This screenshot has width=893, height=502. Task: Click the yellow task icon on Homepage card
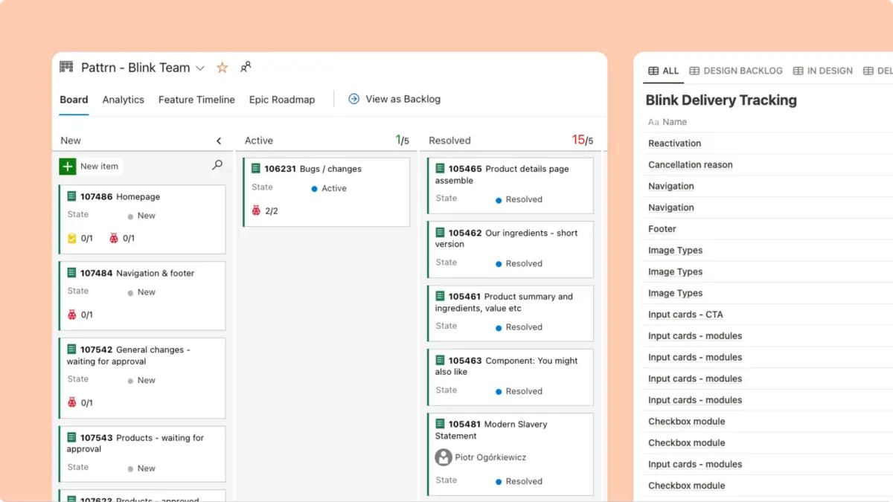(72, 239)
